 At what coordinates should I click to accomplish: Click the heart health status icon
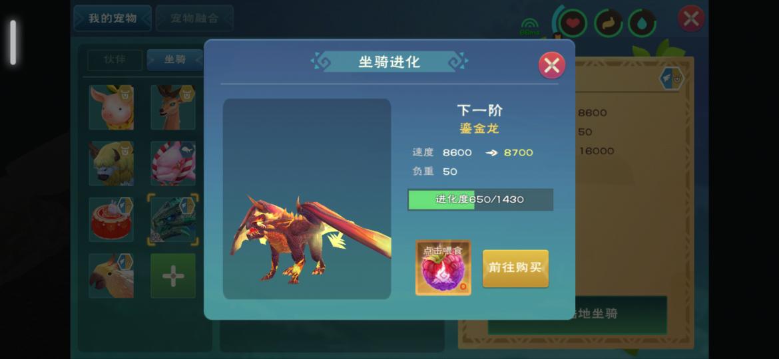(573, 23)
